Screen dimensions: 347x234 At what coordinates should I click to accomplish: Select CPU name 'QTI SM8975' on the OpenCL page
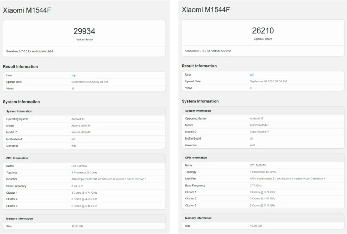click(258, 165)
